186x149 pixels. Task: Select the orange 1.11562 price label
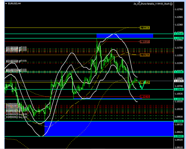145,55
